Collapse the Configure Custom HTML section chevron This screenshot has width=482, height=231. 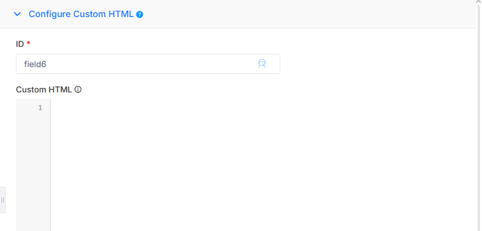pos(18,14)
